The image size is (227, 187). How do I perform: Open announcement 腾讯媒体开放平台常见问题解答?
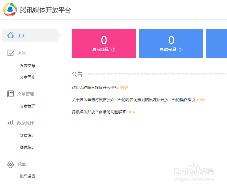[x=99, y=112]
